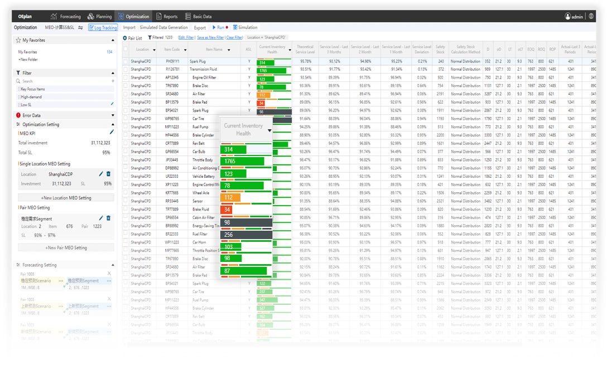
Task: Expand the Error Data panel
Action: click(113, 115)
